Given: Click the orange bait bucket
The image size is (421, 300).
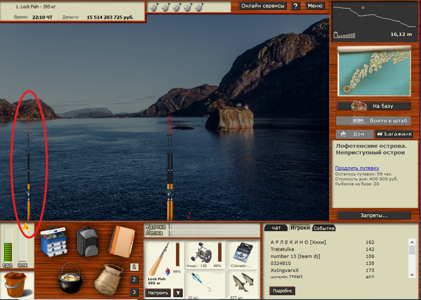Looking at the screenshot, I should (x=16, y=285).
